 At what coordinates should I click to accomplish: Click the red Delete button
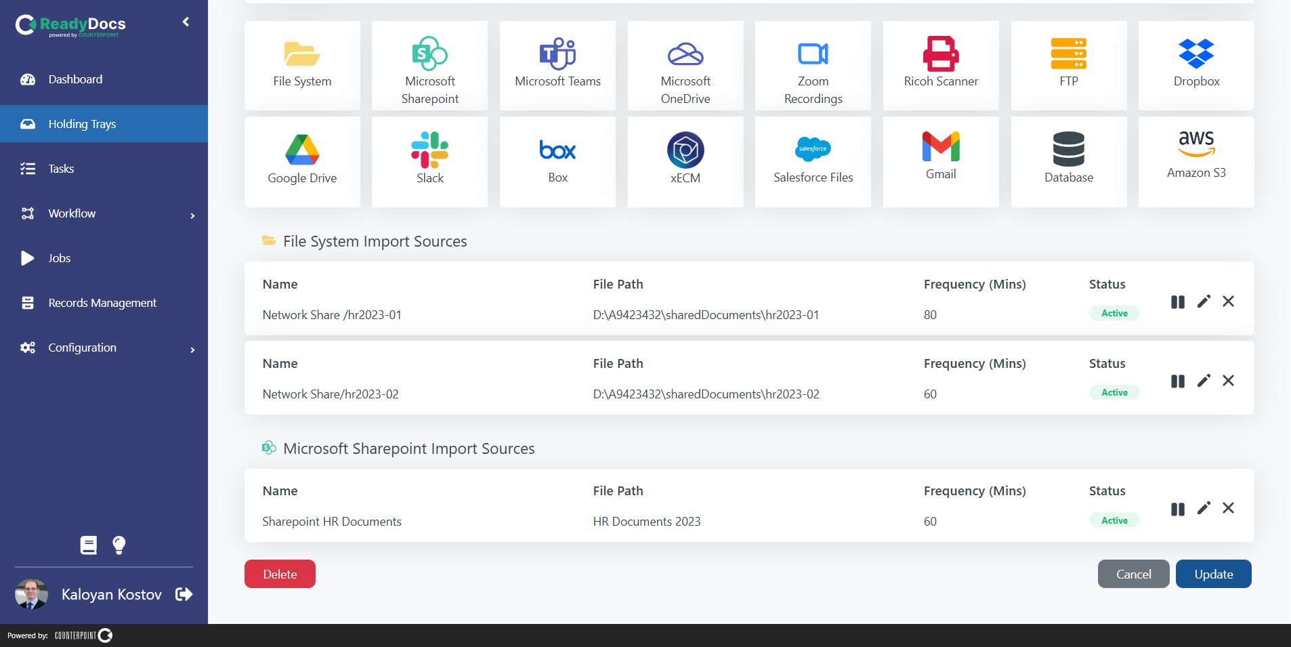pos(280,574)
